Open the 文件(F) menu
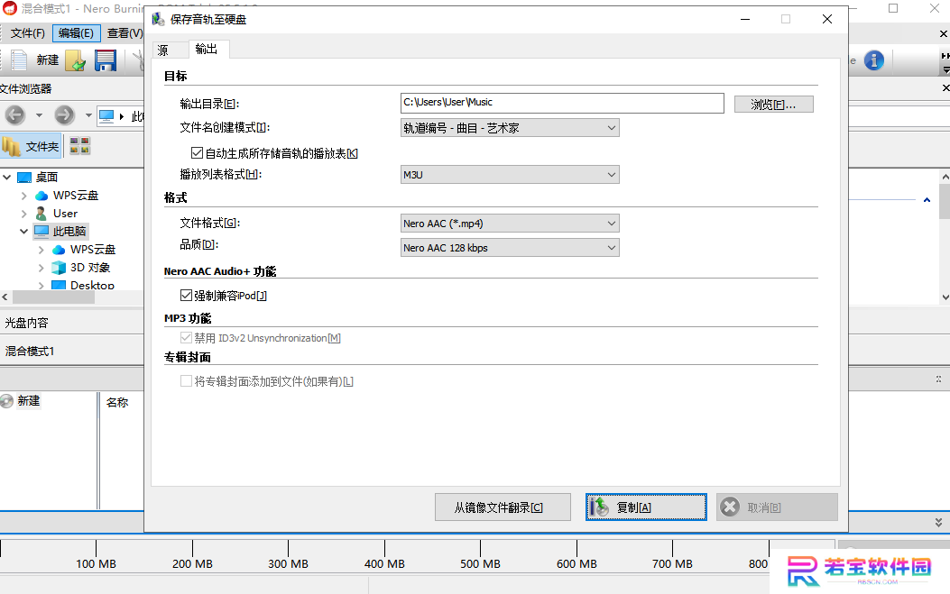 click(x=28, y=33)
